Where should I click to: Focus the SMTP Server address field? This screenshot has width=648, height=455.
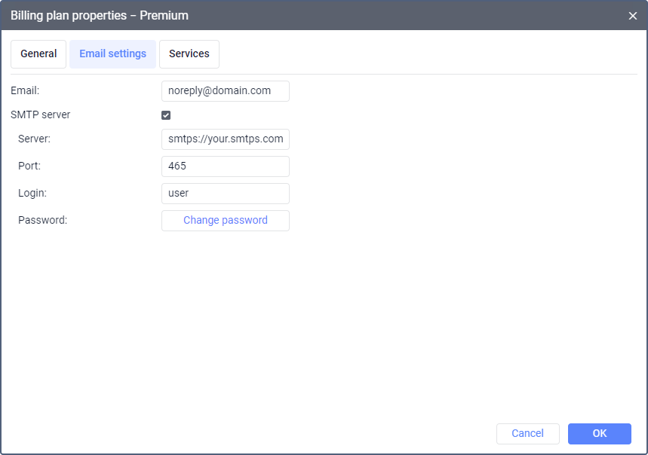225,139
